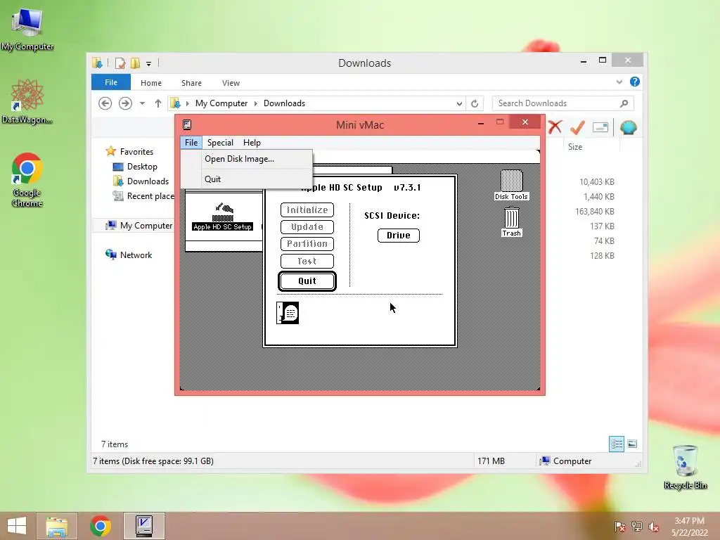Open Chrome from the taskbar

tap(101, 526)
